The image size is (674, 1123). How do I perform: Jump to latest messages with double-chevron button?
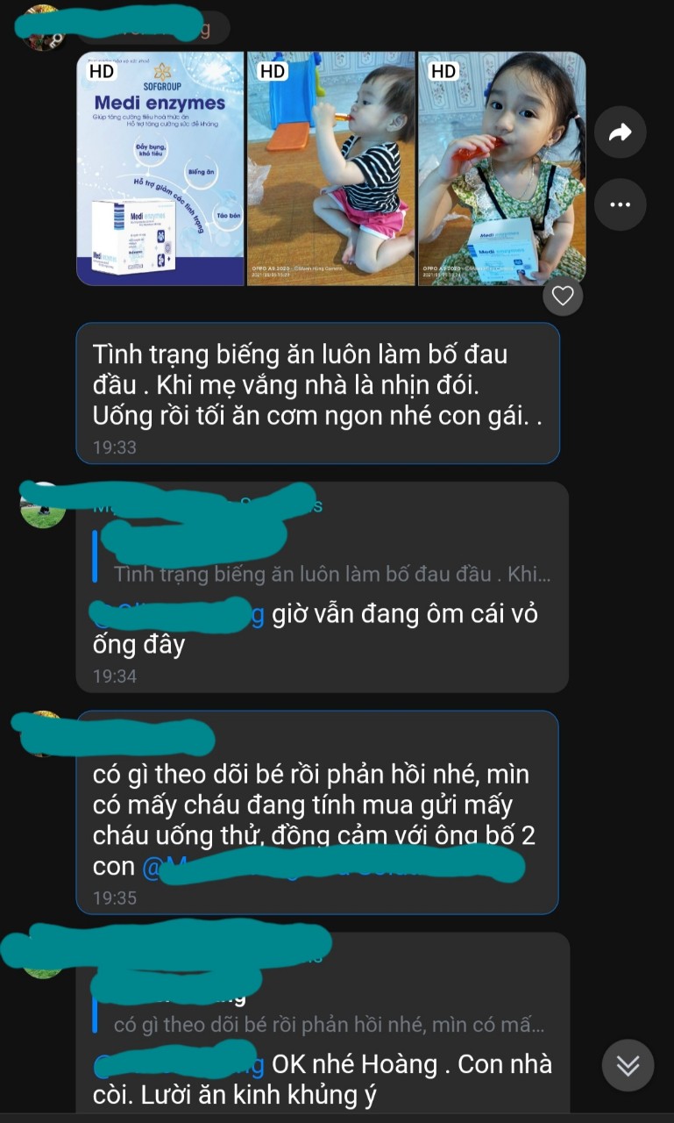pyautogui.click(x=628, y=1065)
